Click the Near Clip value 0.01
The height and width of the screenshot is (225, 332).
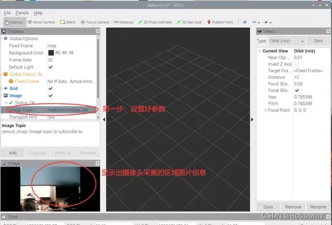(298, 57)
